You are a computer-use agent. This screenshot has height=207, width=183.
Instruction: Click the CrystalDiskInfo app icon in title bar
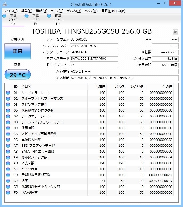[x=5, y=4]
